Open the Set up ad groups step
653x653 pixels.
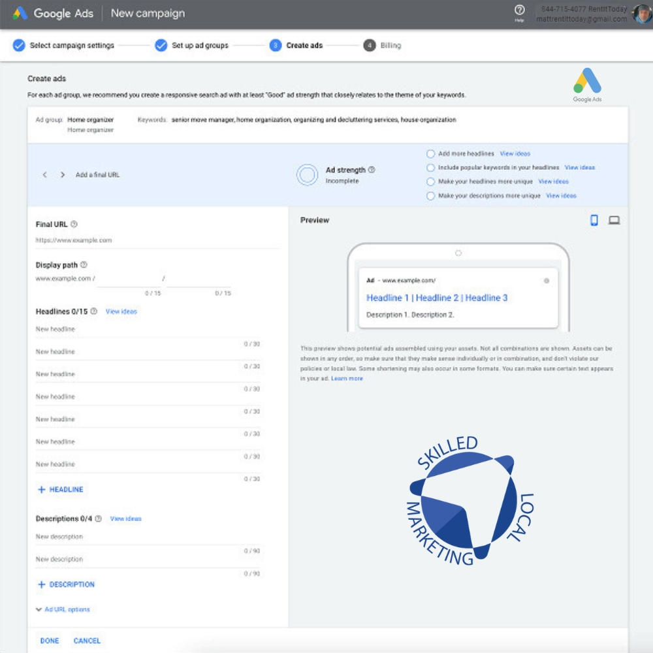[x=200, y=46]
